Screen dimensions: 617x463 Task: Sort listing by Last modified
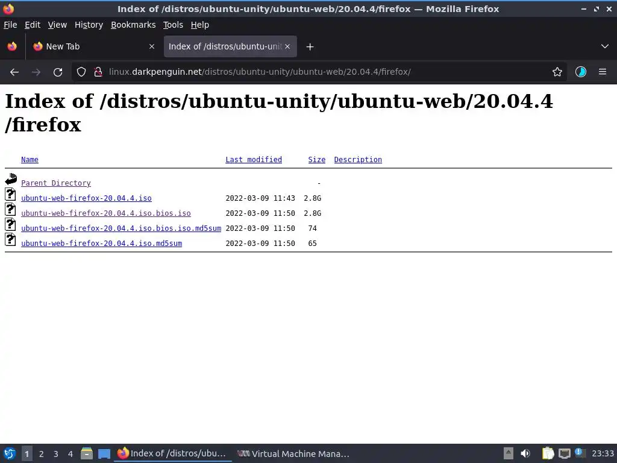[x=254, y=159]
